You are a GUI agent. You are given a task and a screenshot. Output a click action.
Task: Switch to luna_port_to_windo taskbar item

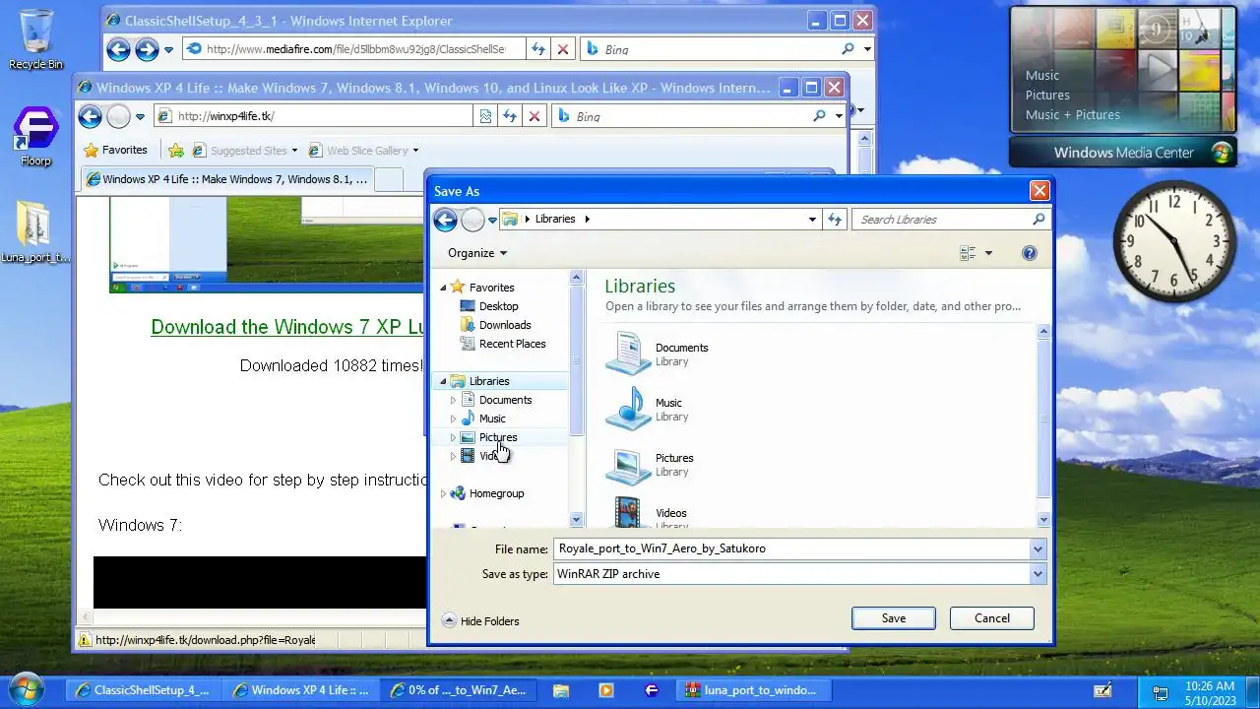tap(753, 690)
